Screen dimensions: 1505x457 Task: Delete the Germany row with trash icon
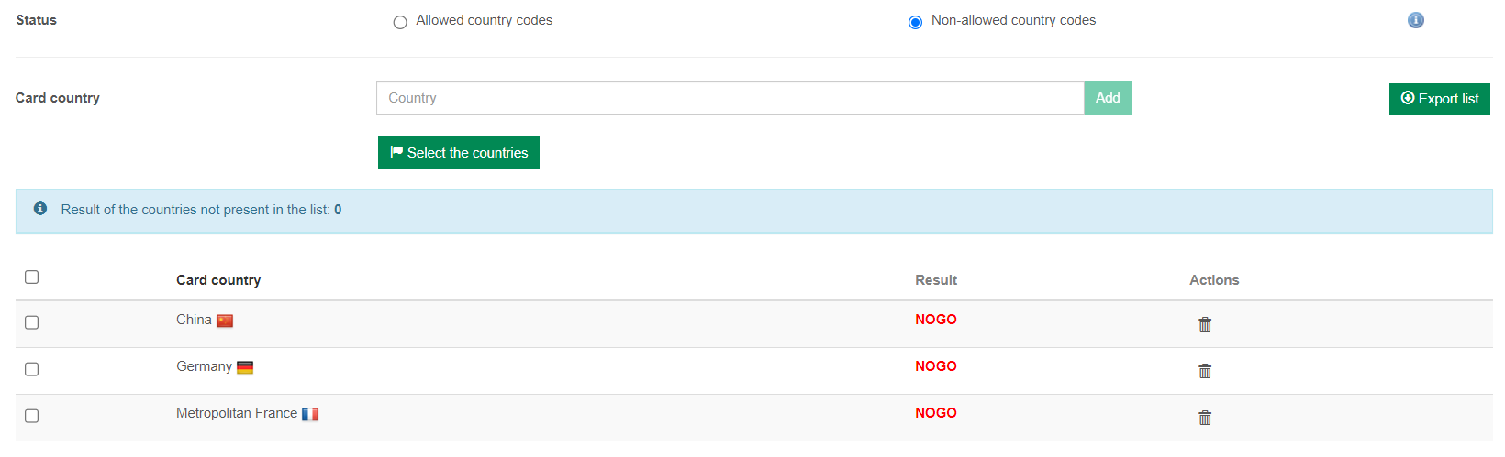click(x=1205, y=371)
